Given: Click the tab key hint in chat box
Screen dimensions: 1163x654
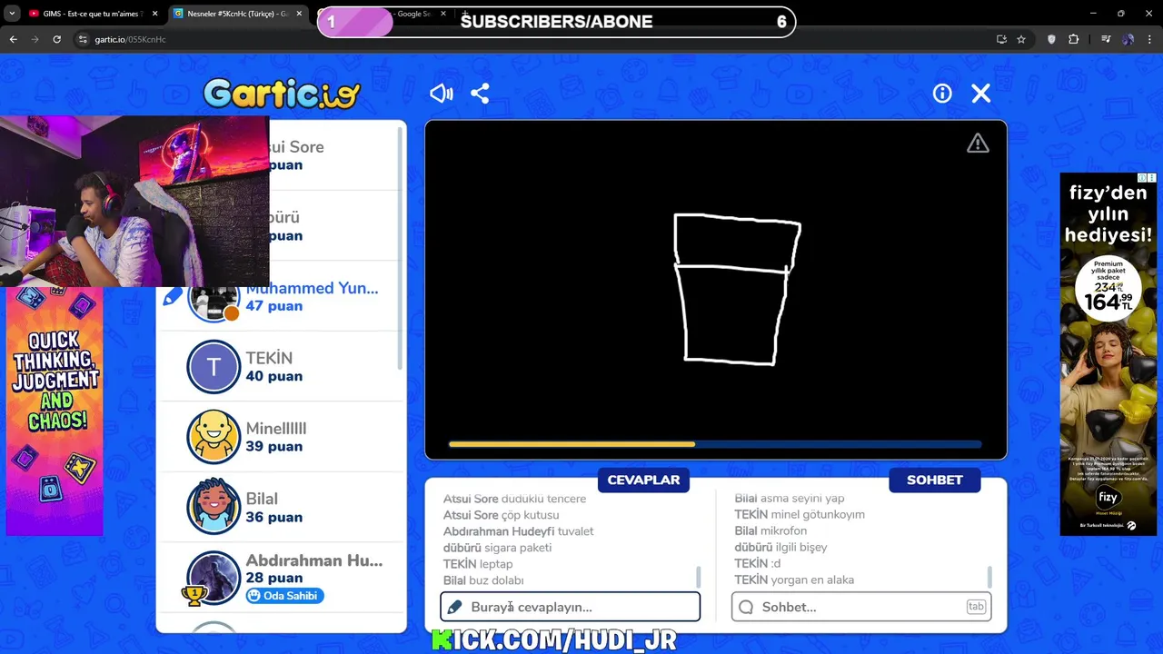Looking at the screenshot, I should (976, 607).
